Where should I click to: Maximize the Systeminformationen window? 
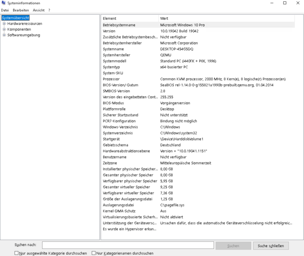pyautogui.click(x=285, y=3)
